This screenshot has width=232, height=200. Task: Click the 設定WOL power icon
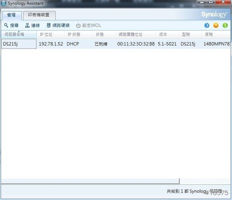click(x=78, y=26)
